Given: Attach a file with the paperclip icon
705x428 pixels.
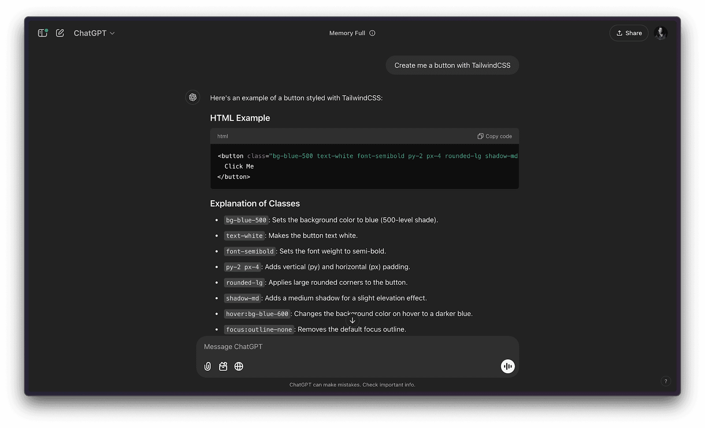Looking at the screenshot, I should pos(208,366).
